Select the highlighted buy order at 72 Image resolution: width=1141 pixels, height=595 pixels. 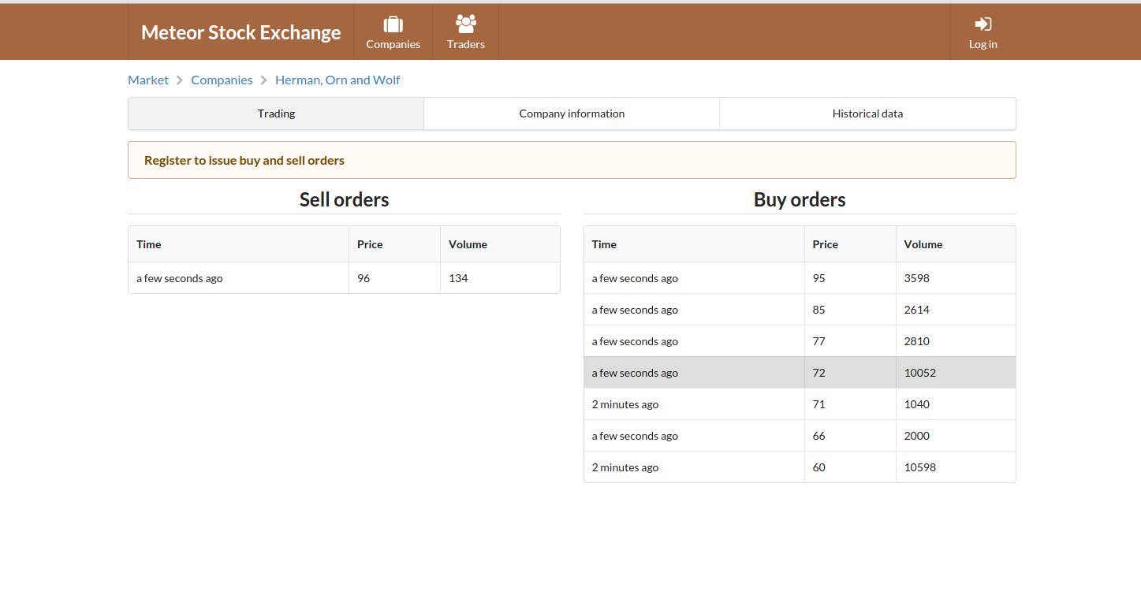(800, 373)
